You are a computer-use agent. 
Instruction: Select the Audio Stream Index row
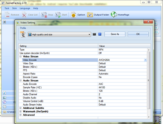[x=83, y=105]
